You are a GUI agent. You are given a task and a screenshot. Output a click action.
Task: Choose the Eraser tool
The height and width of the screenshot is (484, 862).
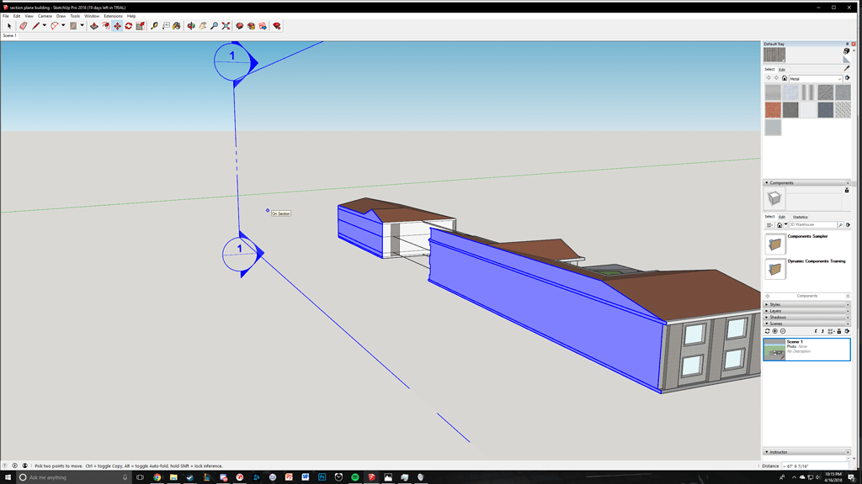click(24, 26)
